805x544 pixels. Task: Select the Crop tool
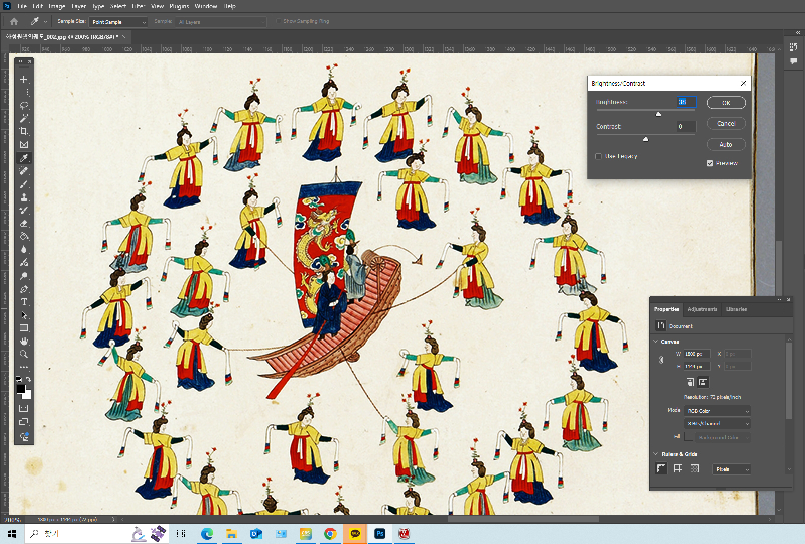coord(24,131)
